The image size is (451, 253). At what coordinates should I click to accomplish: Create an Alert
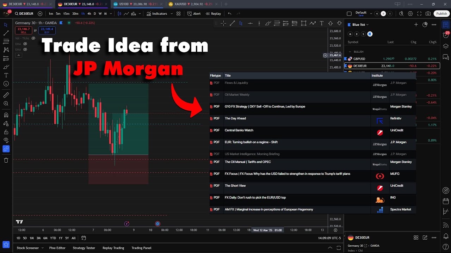pyautogui.click(x=194, y=14)
